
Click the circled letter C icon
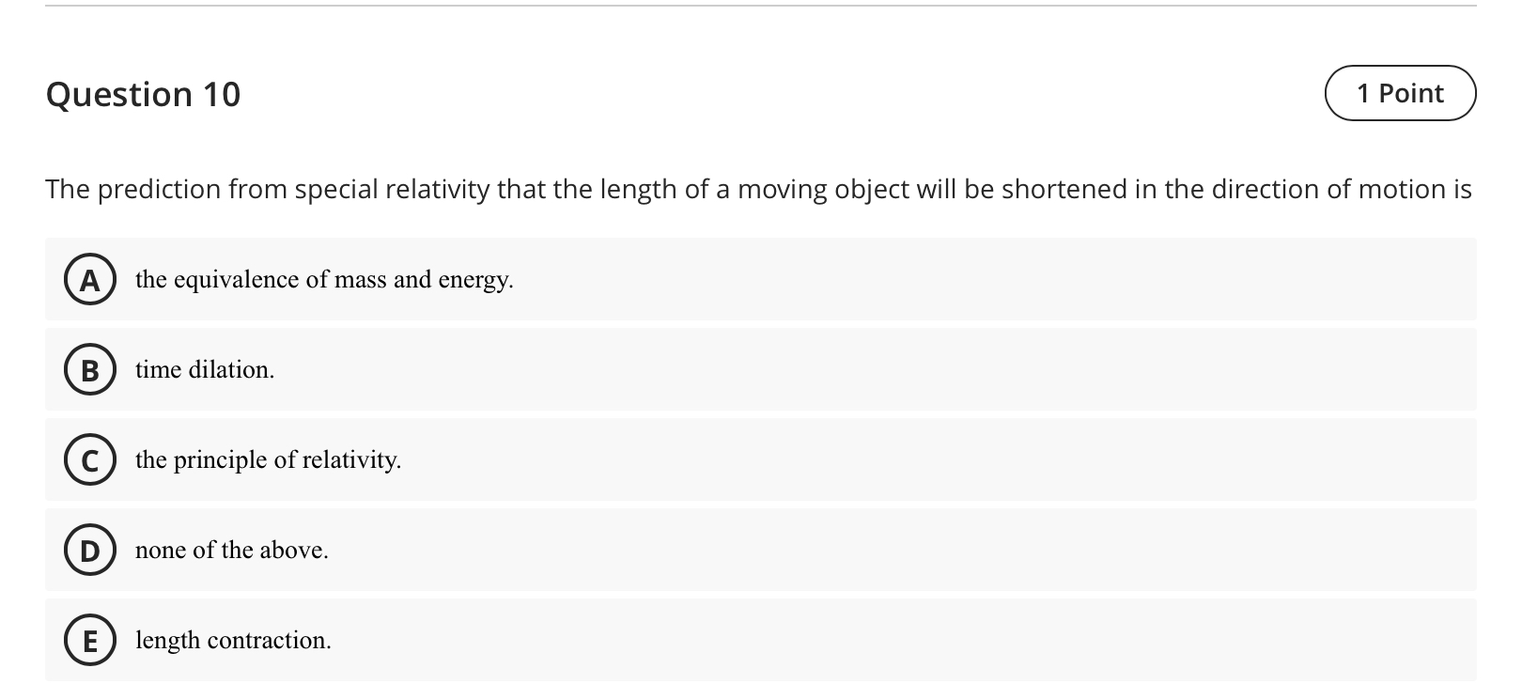pos(89,460)
